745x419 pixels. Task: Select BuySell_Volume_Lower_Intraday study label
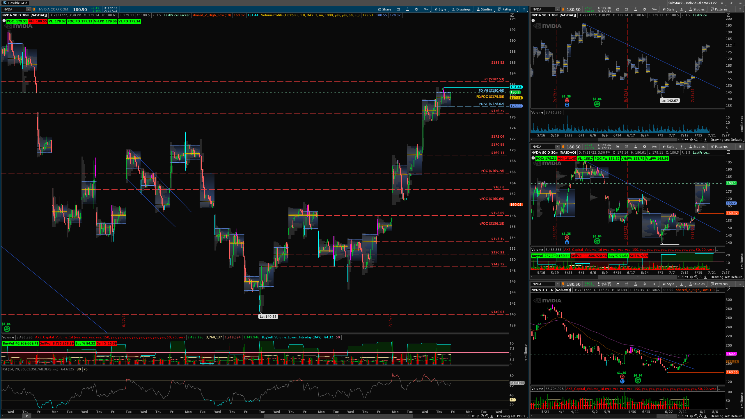pyautogui.click(x=291, y=337)
